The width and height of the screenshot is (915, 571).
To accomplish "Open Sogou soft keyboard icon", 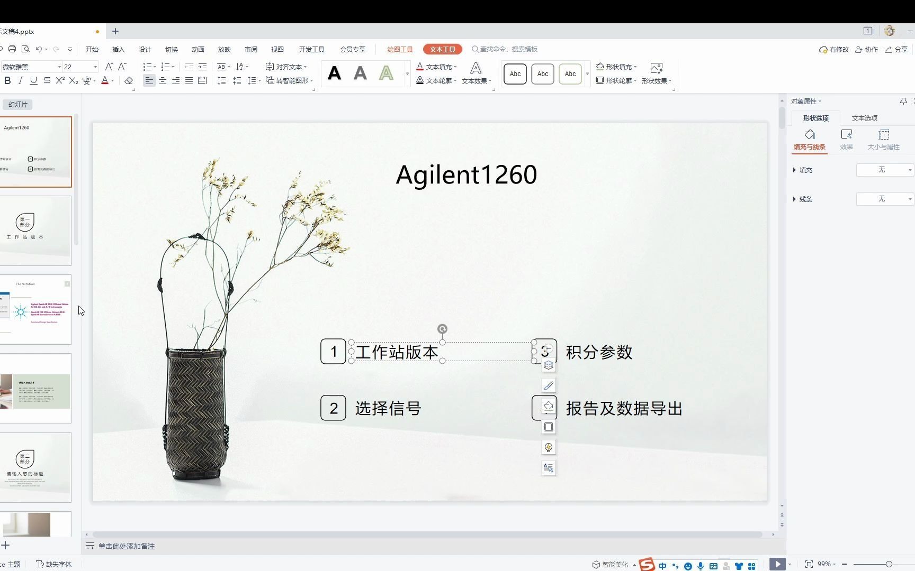I will (713, 566).
